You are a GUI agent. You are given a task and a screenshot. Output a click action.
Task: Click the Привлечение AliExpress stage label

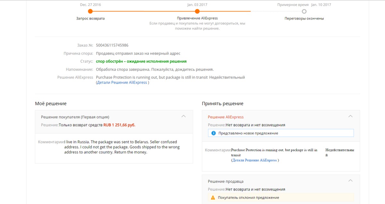pos(197,18)
